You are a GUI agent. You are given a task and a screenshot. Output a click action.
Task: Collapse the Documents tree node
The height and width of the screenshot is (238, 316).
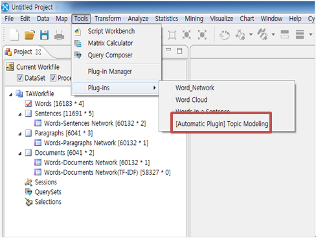[20, 154]
